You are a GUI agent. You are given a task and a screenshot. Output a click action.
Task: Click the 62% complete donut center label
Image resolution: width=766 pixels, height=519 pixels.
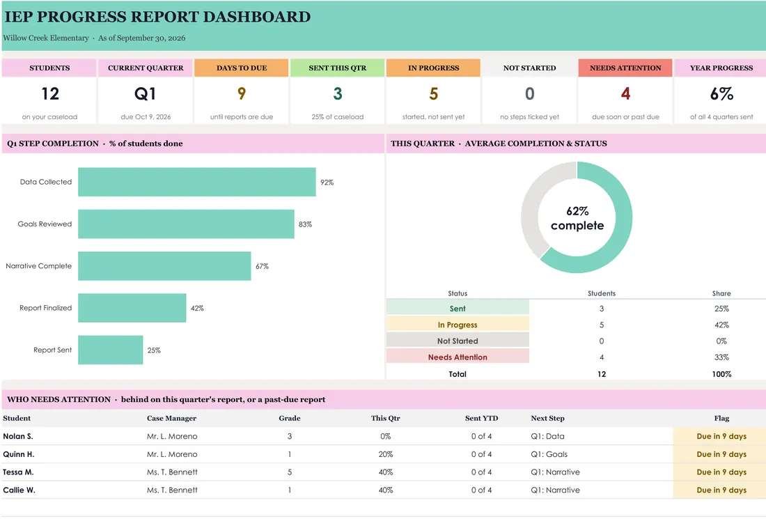click(x=577, y=219)
